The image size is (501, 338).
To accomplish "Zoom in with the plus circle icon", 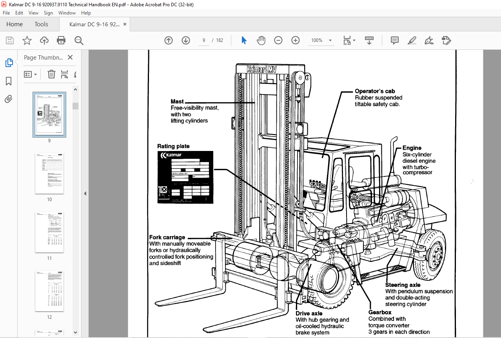I will point(296,40).
